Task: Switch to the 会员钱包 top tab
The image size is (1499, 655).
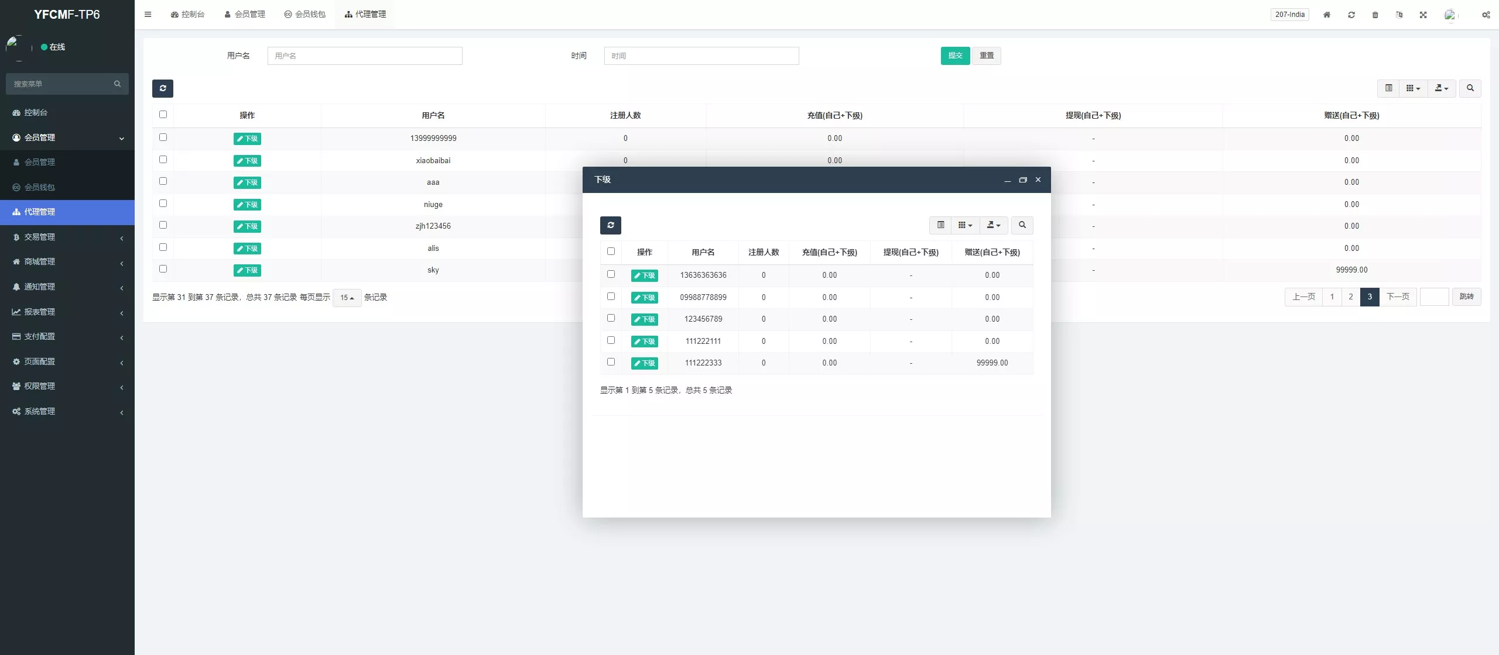Action: (304, 15)
